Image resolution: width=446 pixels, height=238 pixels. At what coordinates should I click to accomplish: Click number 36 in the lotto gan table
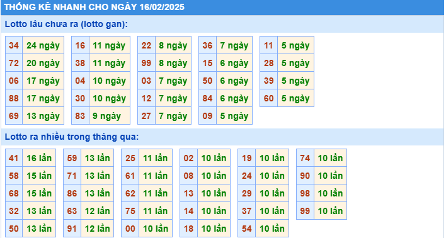point(207,45)
